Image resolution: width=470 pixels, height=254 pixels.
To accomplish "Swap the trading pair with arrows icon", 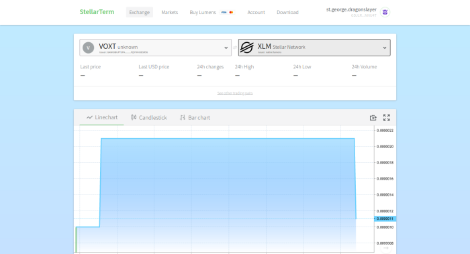I will click(235, 48).
